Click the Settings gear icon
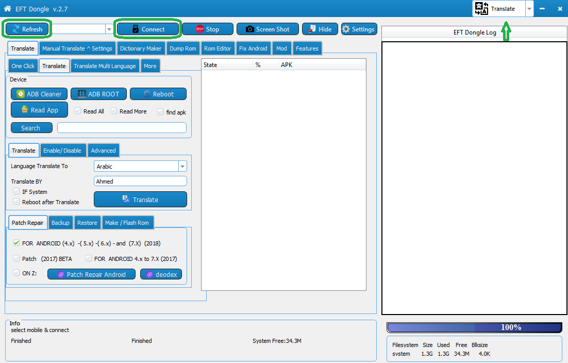 click(x=346, y=29)
